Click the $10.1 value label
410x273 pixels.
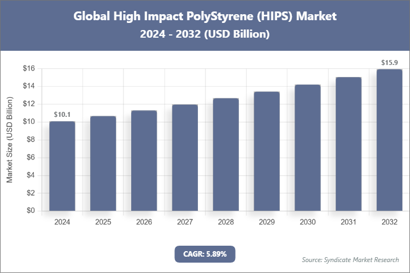coord(62,115)
